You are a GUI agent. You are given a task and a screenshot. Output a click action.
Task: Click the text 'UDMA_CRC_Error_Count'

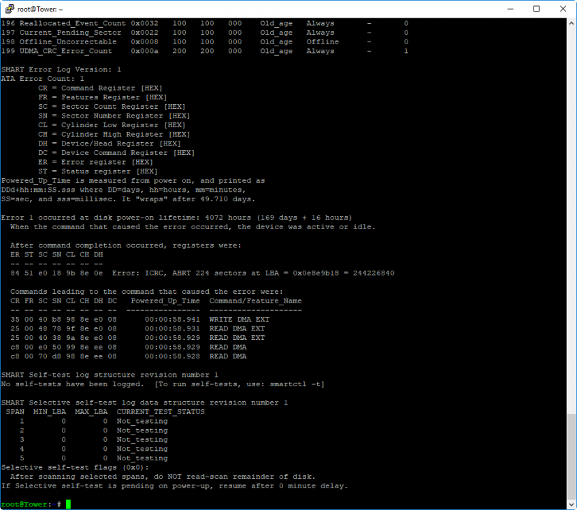(x=65, y=51)
